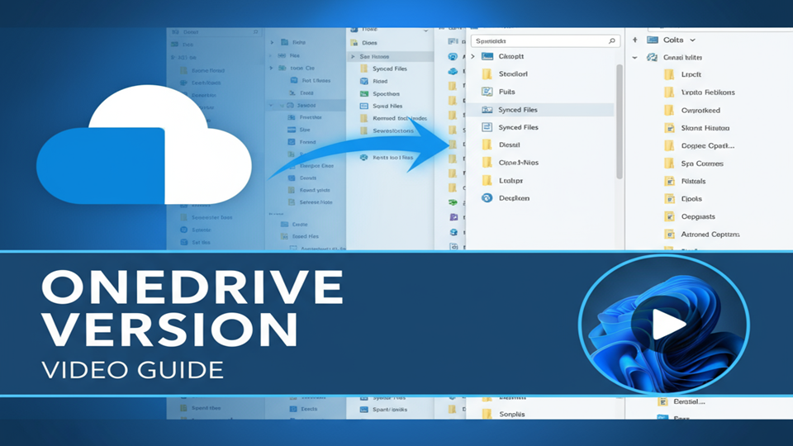Viewport: 793px width, 446px height.
Task: Click the Sqred Niles item icon
Action: pos(363,107)
